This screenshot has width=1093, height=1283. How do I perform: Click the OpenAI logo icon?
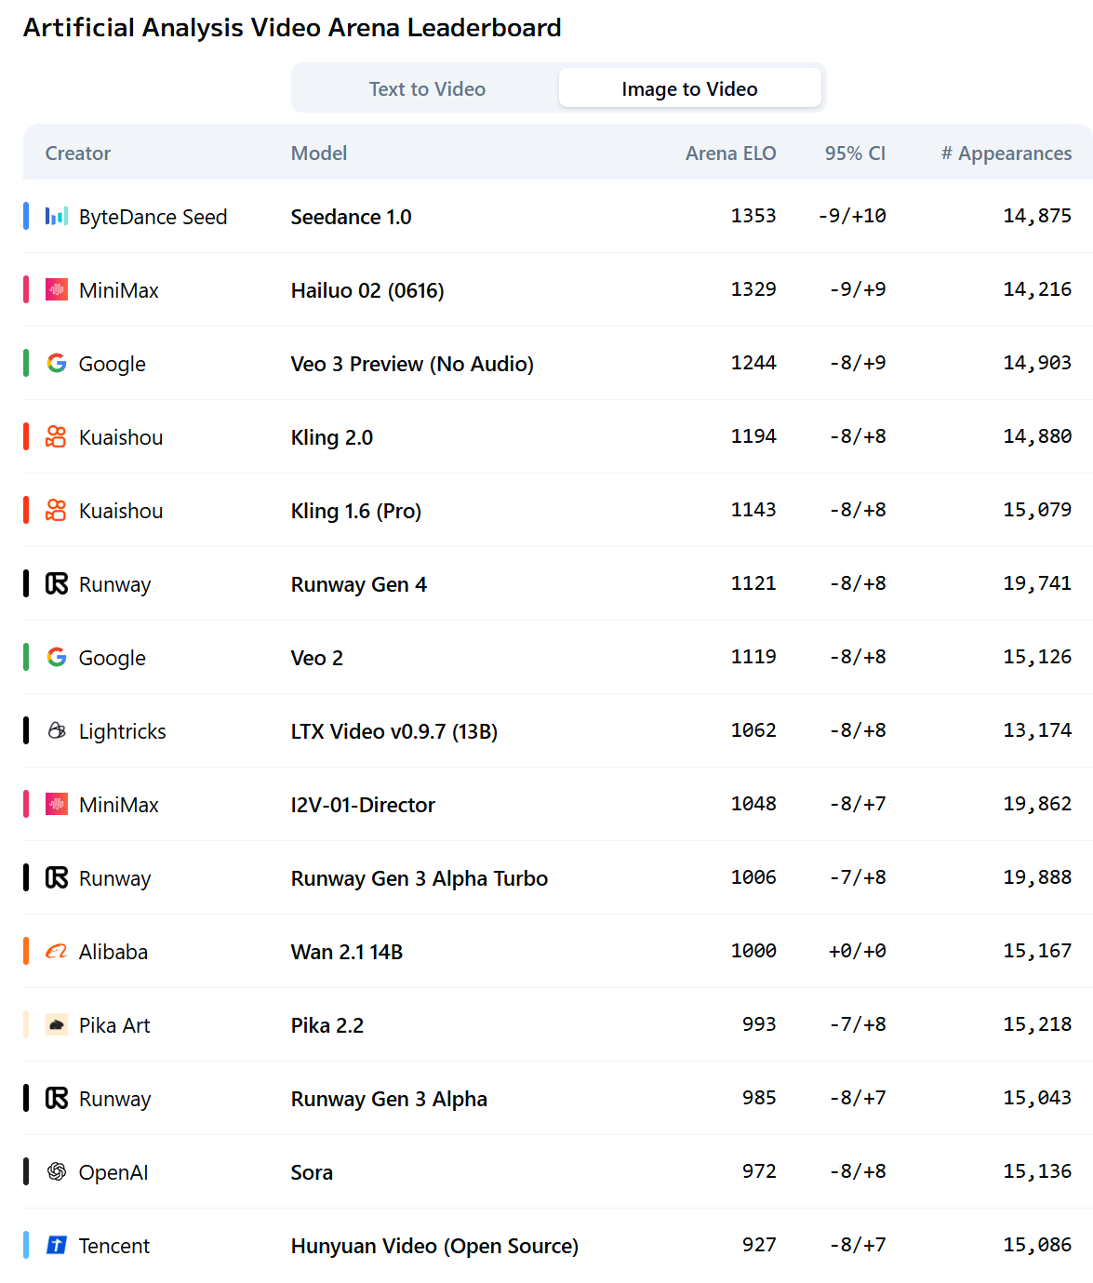point(57,1172)
